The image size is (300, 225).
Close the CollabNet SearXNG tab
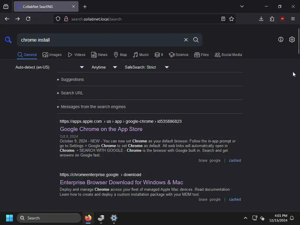(x=74, y=6)
